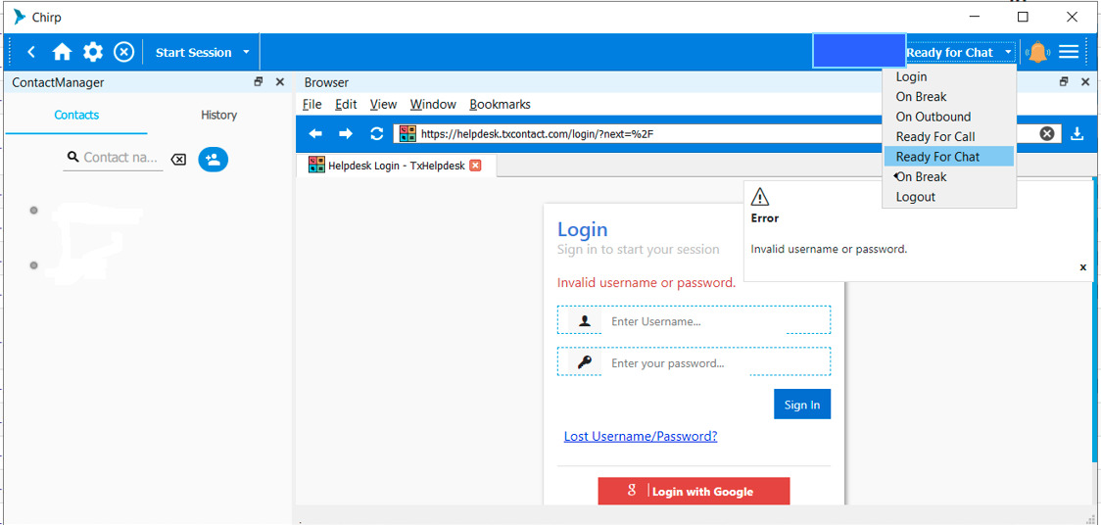Switch to the History tab
Screen dimensions: 1101x525
(218, 116)
